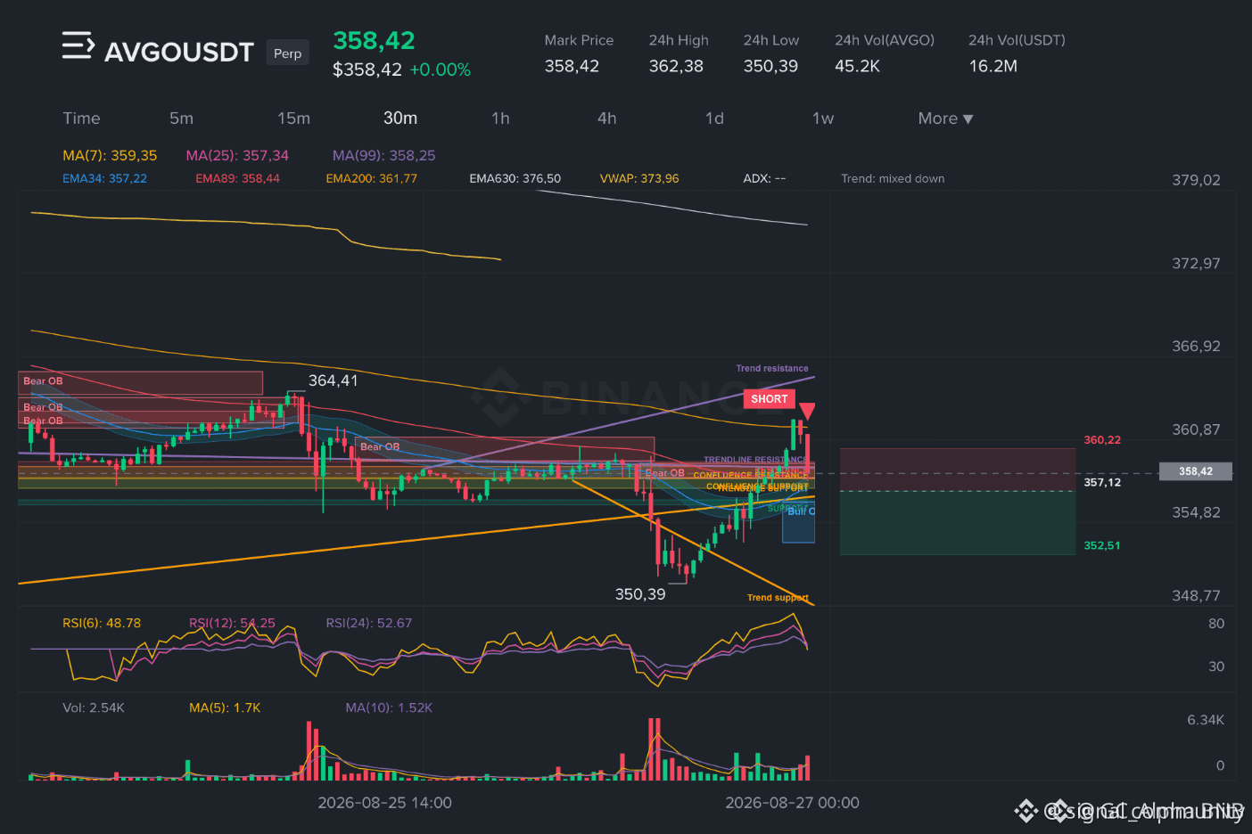Click the current price tag on price axis

pyautogui.click(x=1195, y=471)
